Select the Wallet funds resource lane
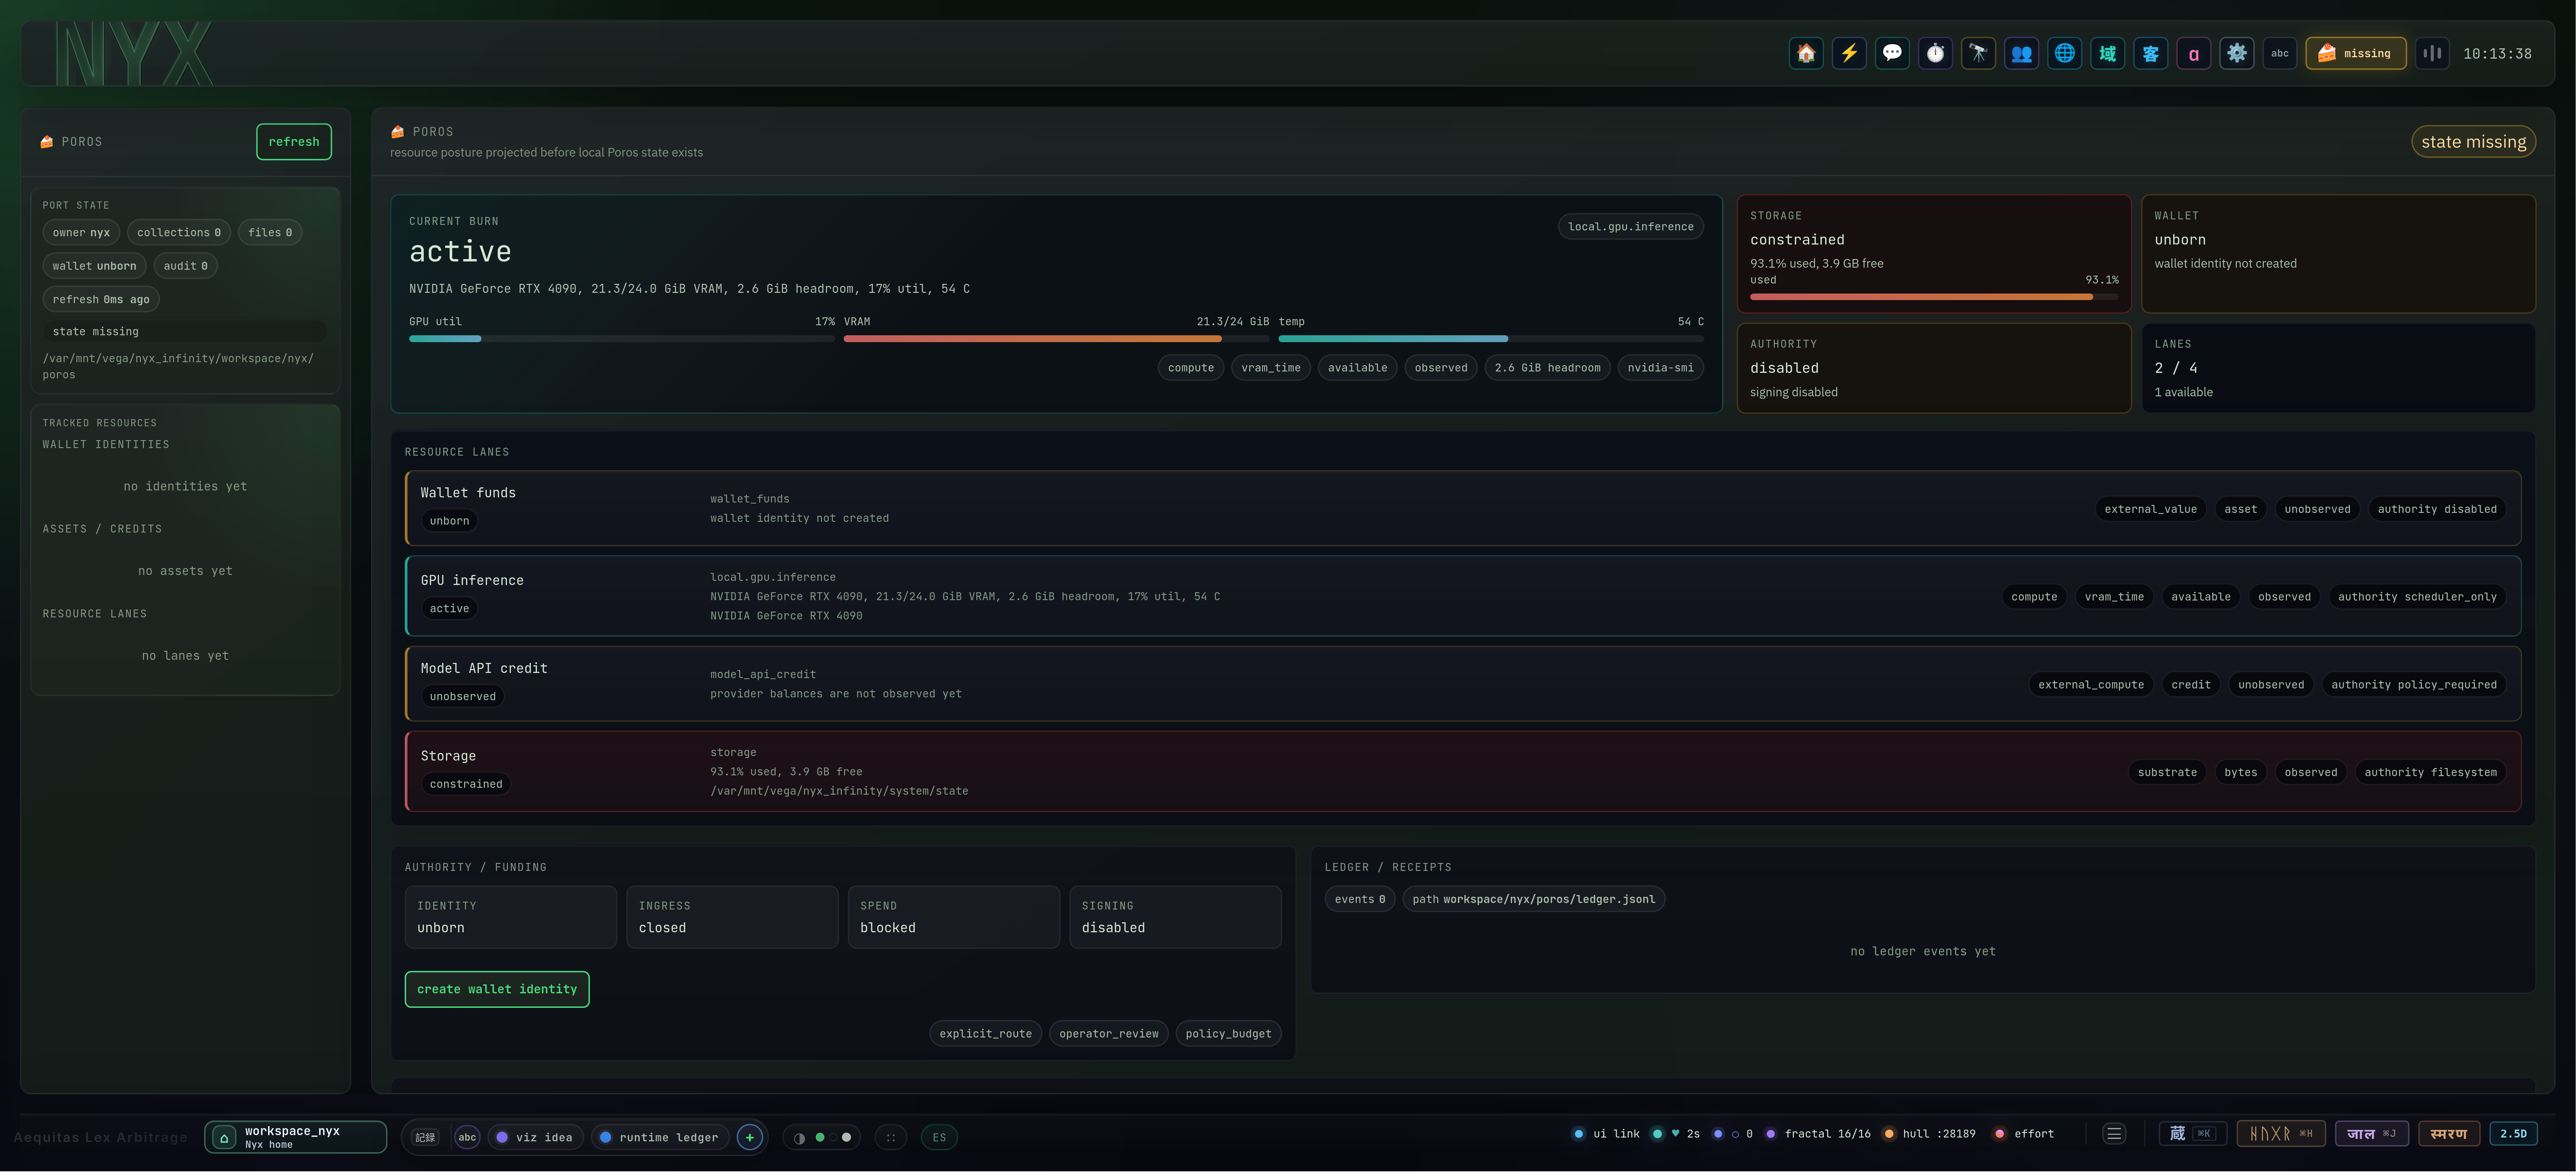Screen dimensions: 2576x1172 tap(1463, 508)
